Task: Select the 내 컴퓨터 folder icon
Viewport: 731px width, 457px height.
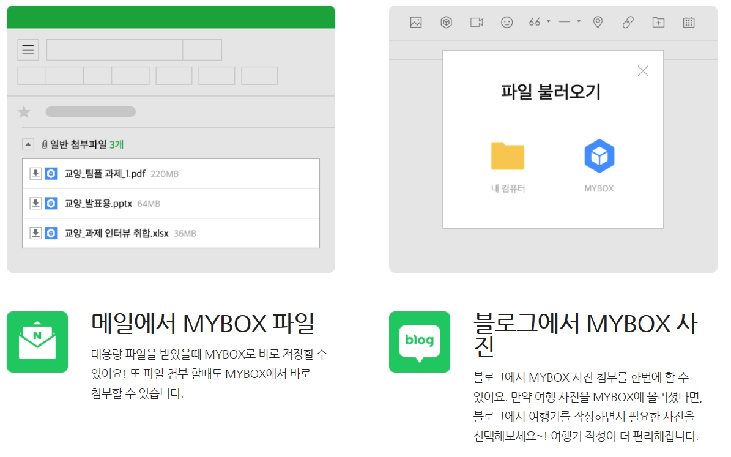Action: (508, 156)
